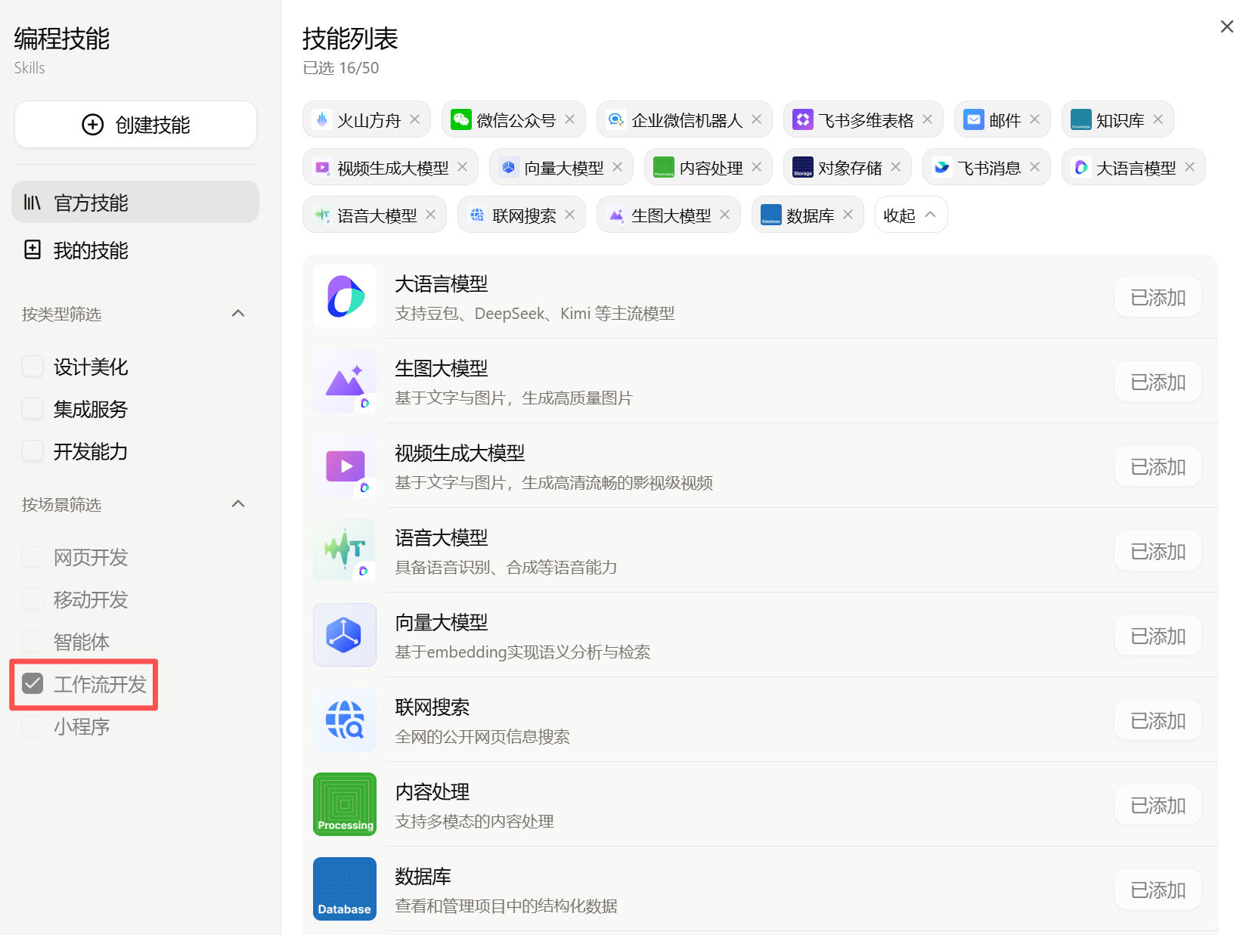The width and height of the screenshot is (1237, 935).
Task: Enable the 设计美化 filter checkbox
Action: [33, 367]
